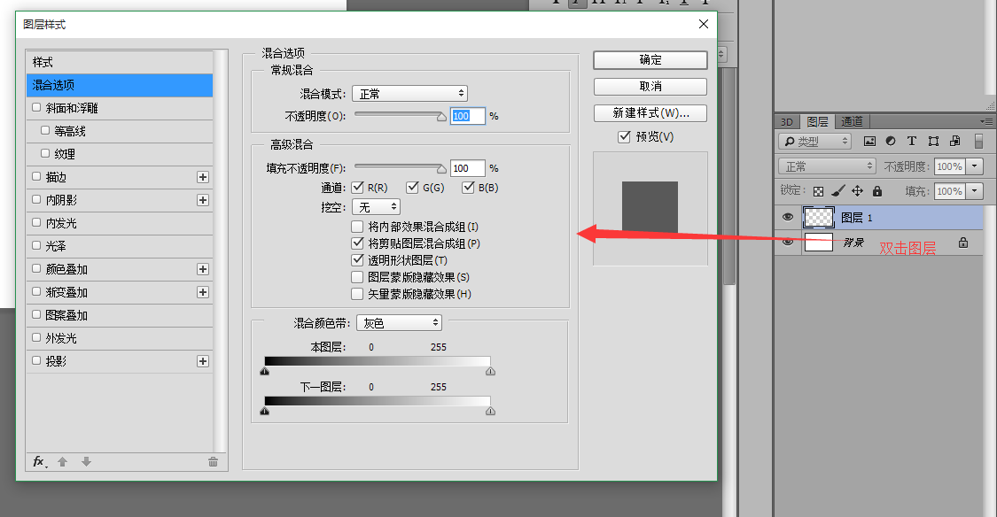Add another 颜色叠加 effect with plus icon
997x517 pixels.
coord(203,269)
